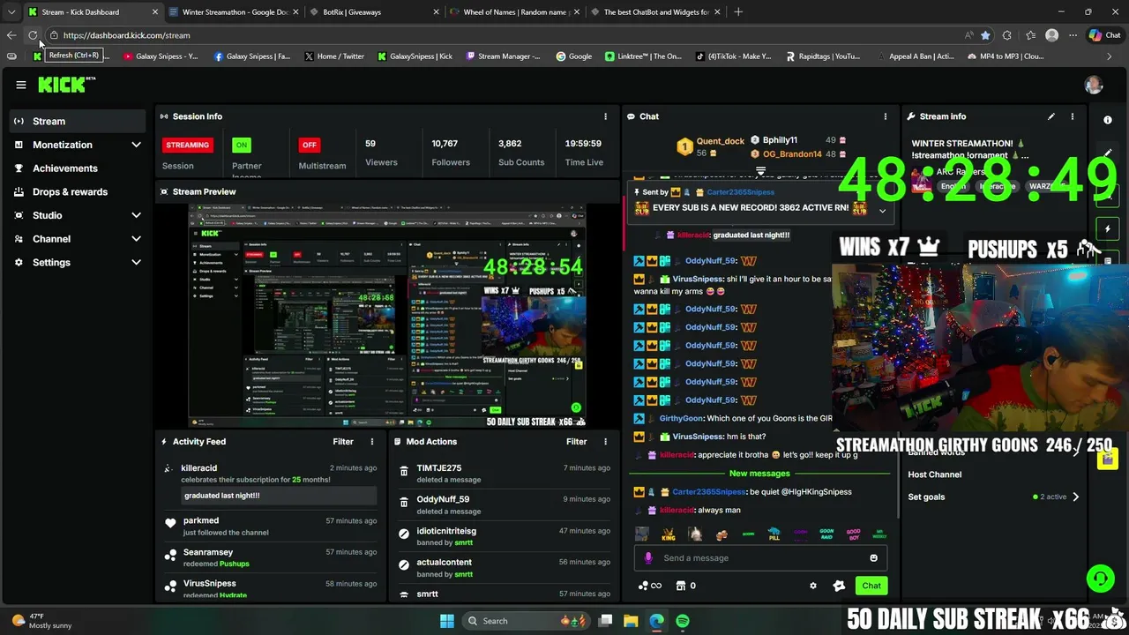Open Drops & rewards in the sidebar

pyautogui.click(x=78, y=191)
